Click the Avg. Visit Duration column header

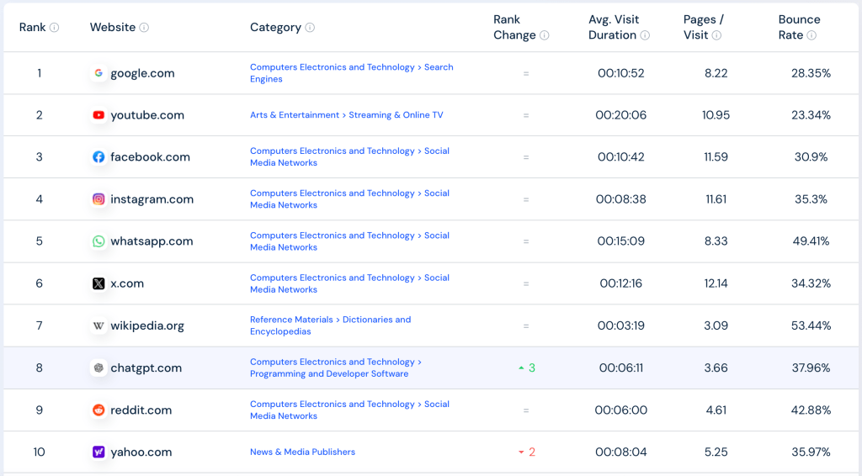tap(613, 27)
